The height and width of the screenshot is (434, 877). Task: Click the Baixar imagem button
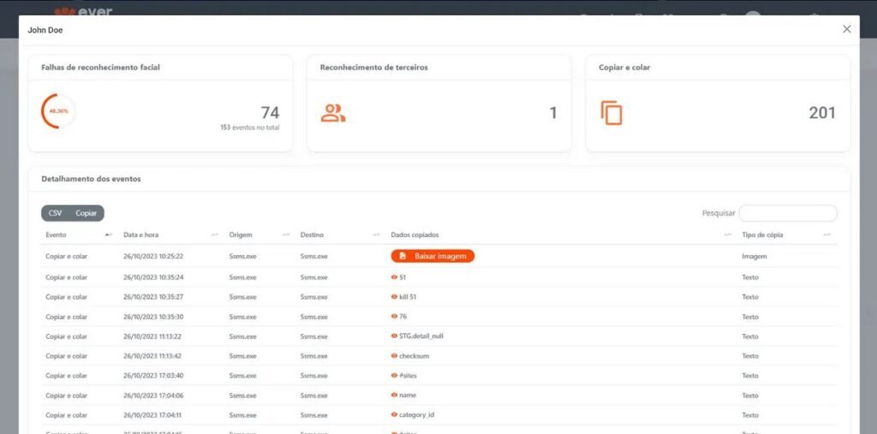(433, 256)
